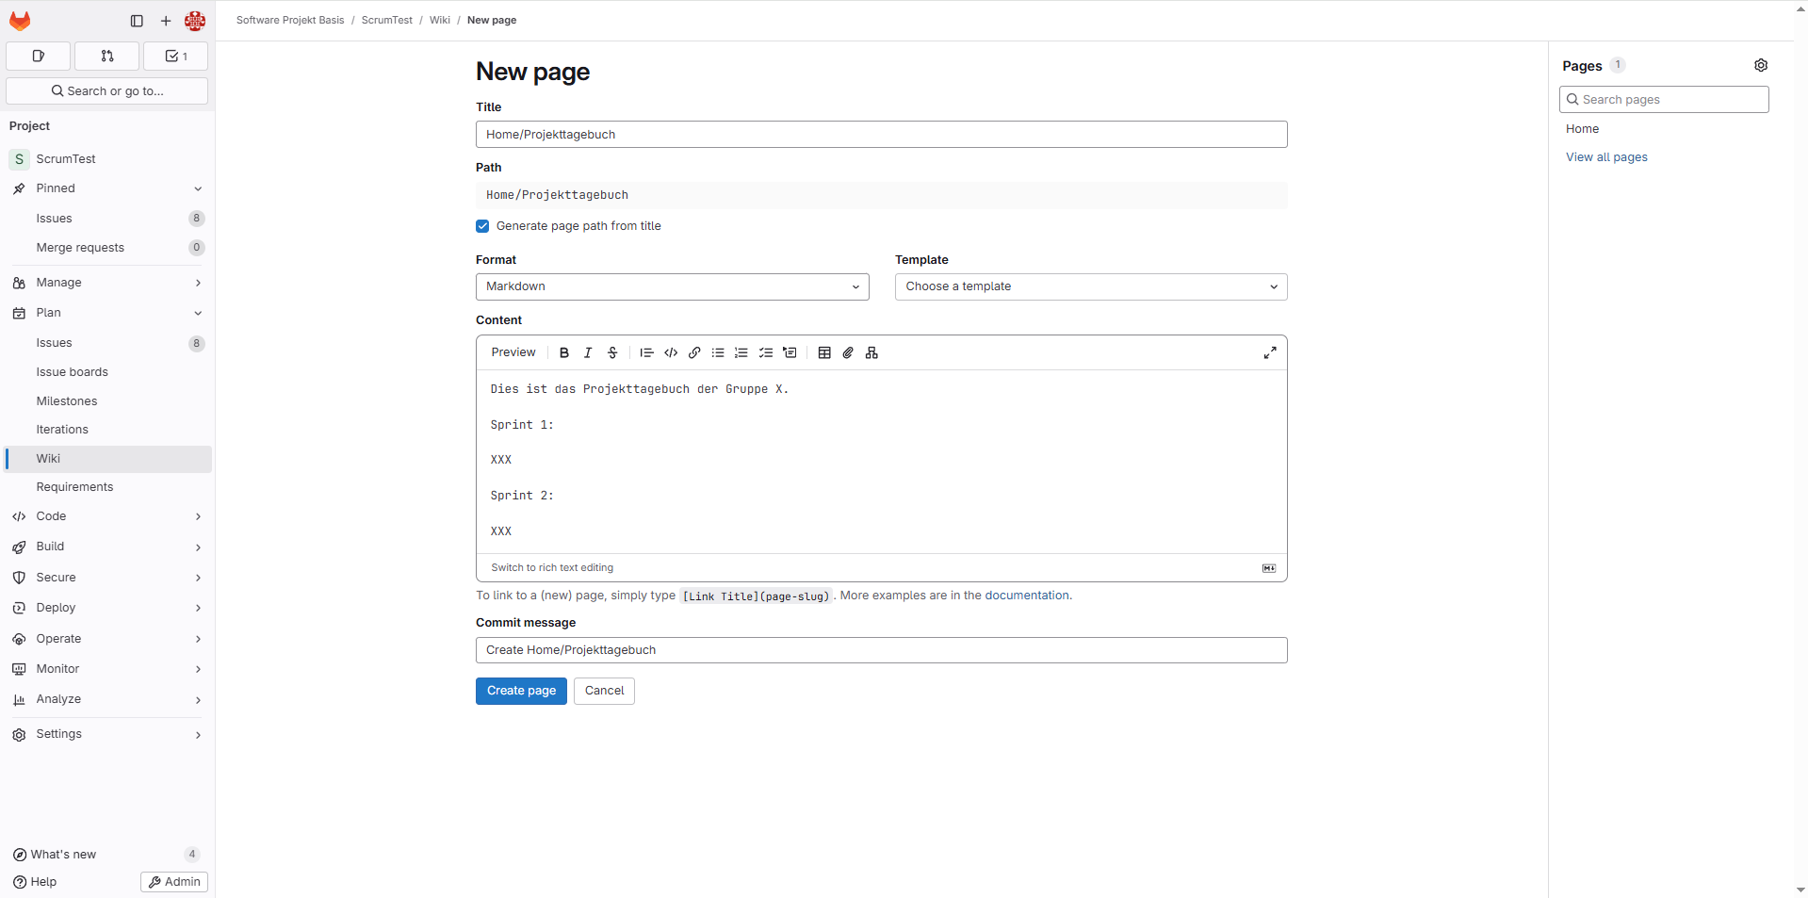Open the Markdown format dropdown
The image size is (1808, 898).
(x=672, y=286)
